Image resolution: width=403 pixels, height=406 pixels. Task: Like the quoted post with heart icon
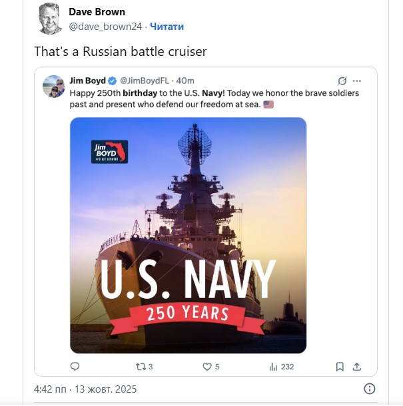207,366
